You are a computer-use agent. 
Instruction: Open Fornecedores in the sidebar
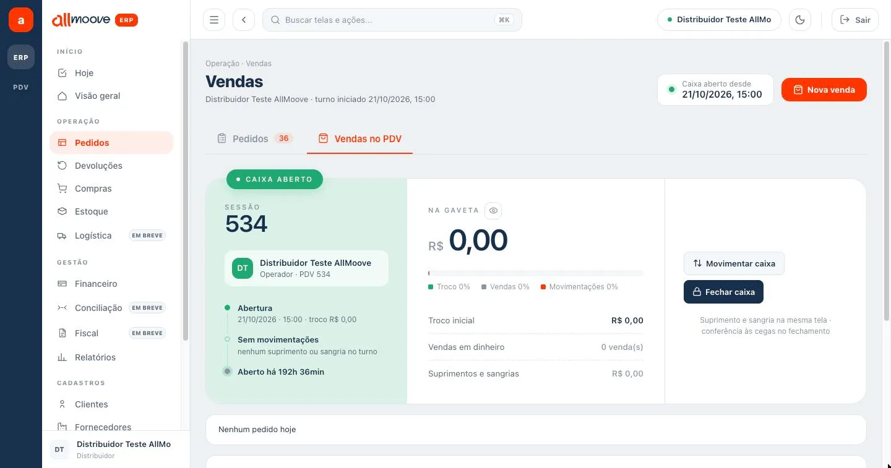pyautogui.click(x=111, y=427)
